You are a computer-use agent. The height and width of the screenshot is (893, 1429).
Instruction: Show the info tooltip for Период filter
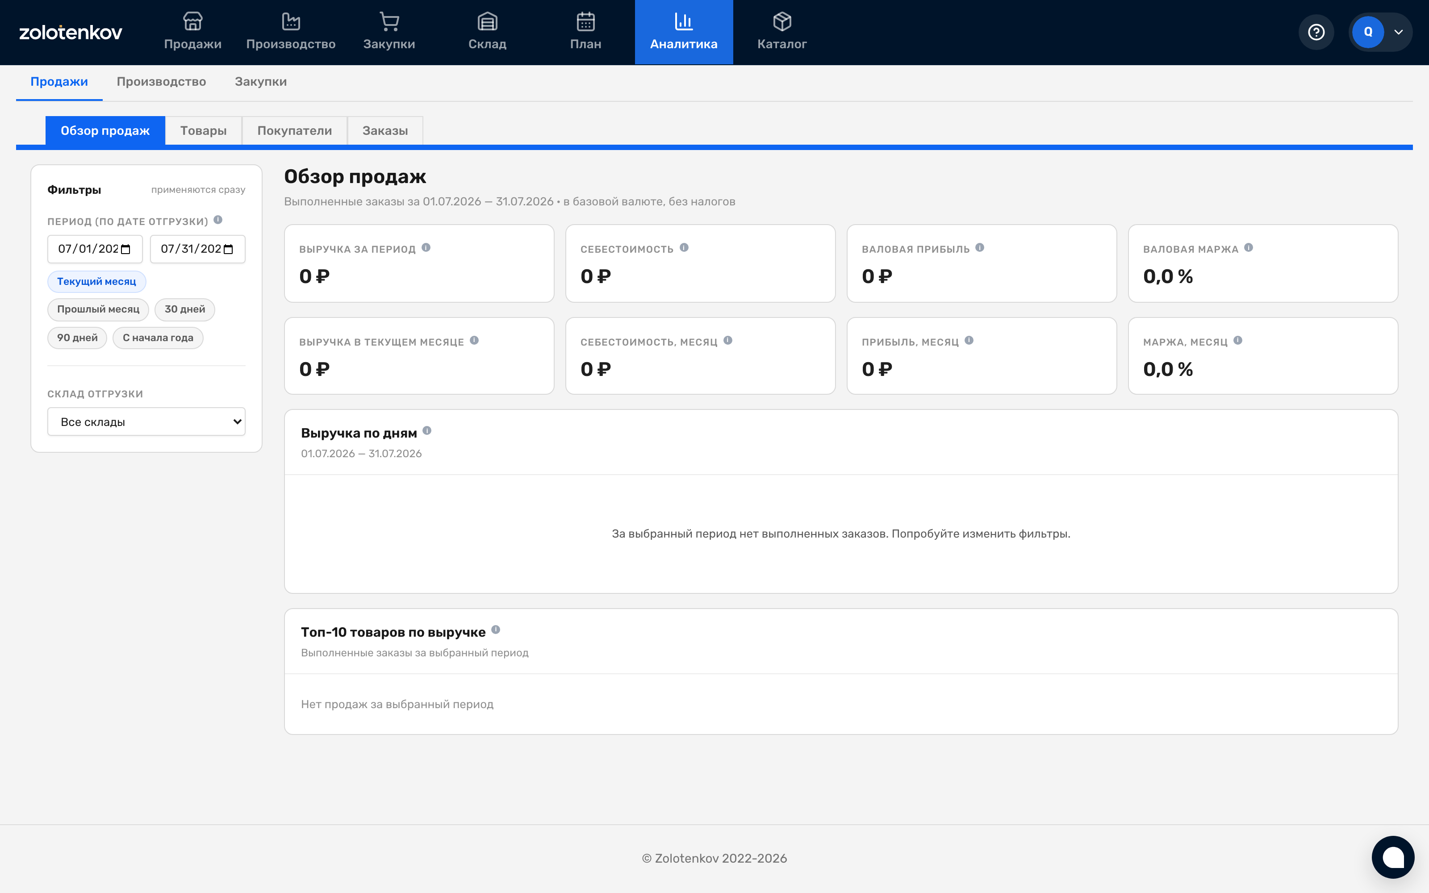pos(218,220)
